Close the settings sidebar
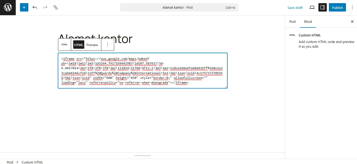The height and width of the screenshot is (164, 357). point(352,21)
